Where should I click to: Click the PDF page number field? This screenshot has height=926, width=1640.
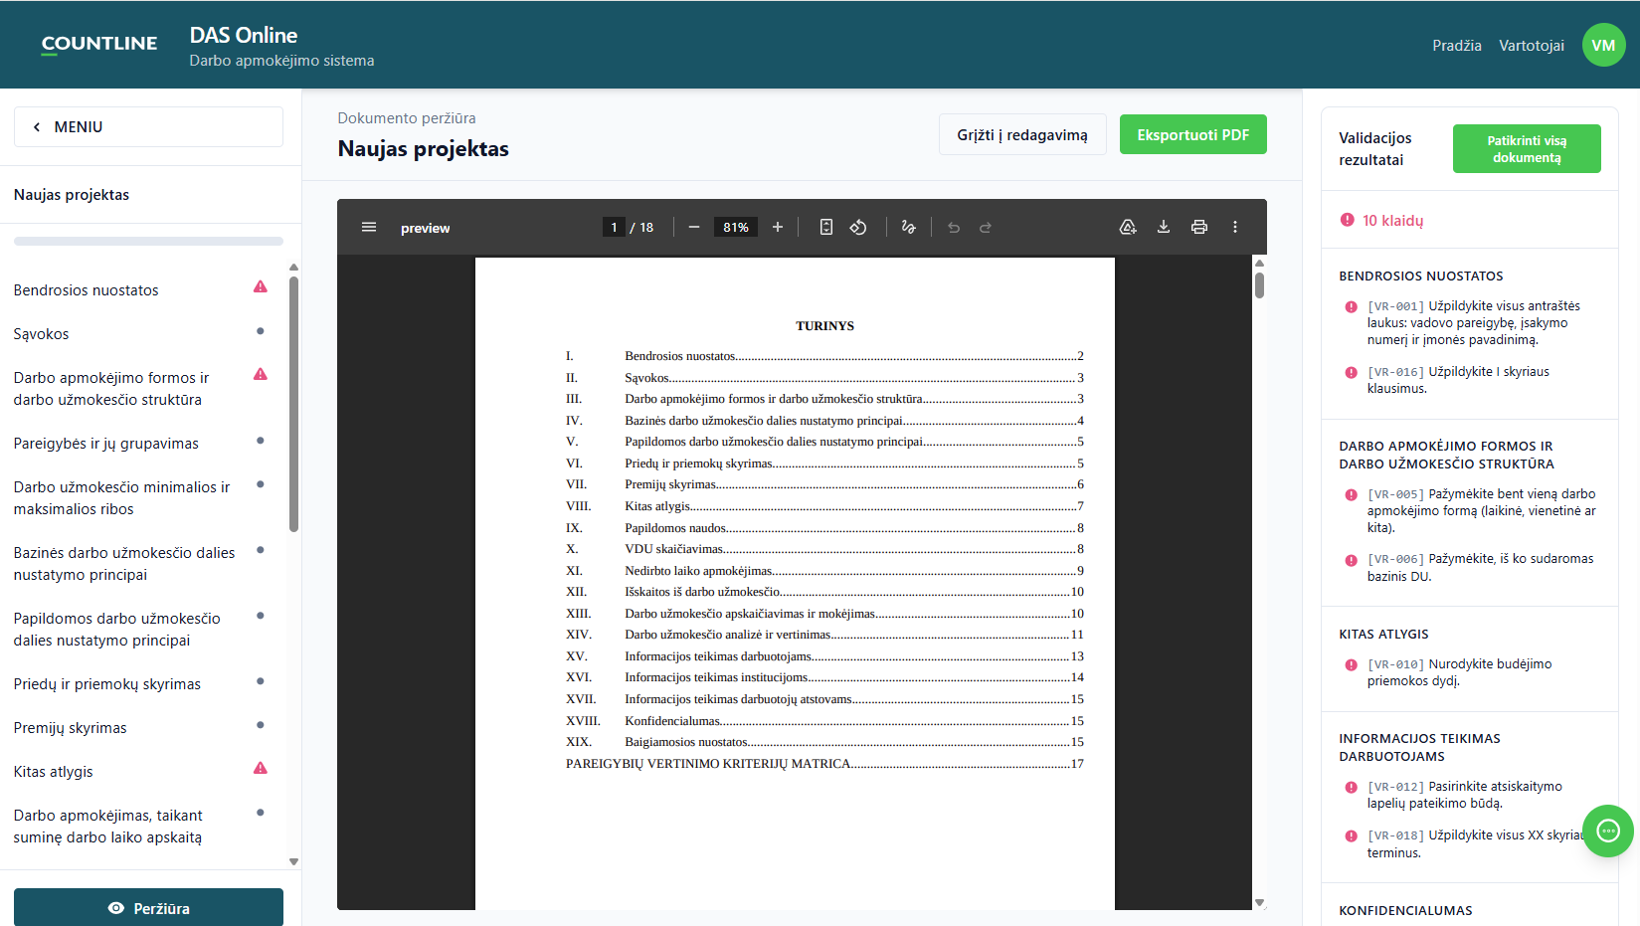pyautogui.click(x=614, y=227)
